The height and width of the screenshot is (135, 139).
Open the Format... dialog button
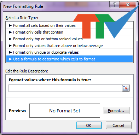click(x=116, y=111)
